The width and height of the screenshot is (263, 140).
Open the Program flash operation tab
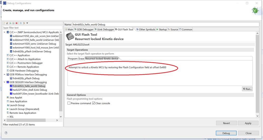(x=73, y=59)
